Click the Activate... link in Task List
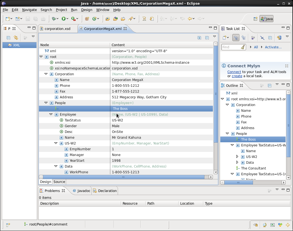The image size is (293, 231). click(x=273, y=47)
